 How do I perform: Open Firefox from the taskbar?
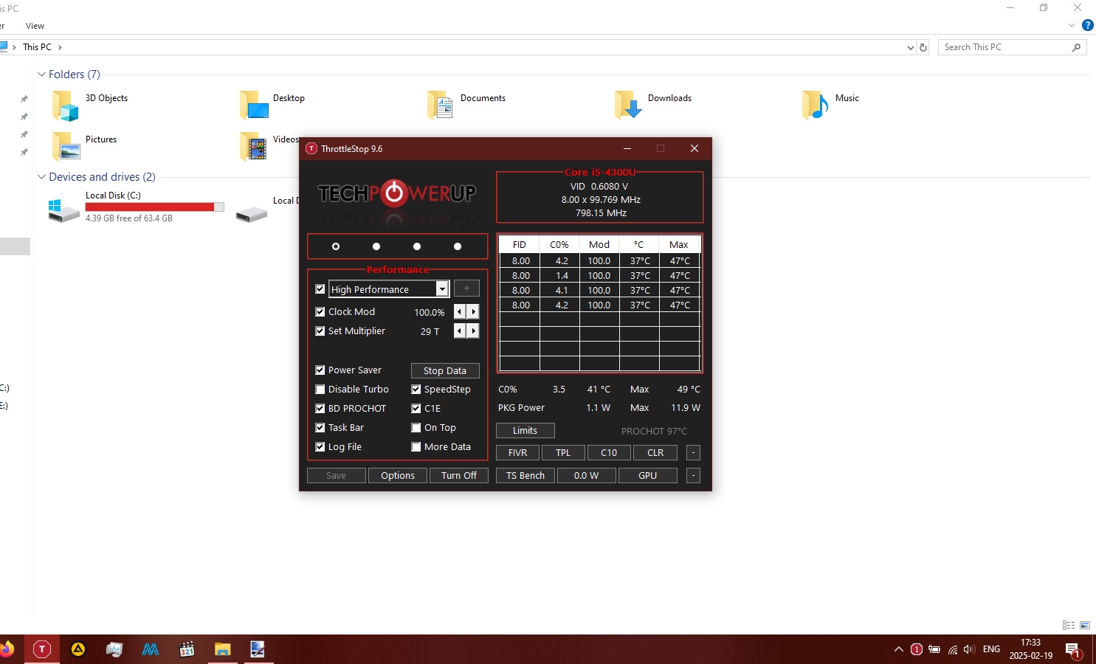click(x=6, y=649)
